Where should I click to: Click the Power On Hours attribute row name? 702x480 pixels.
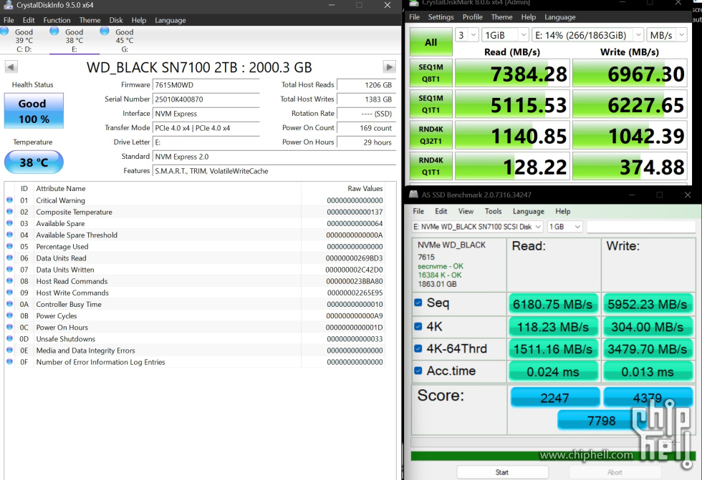coord(62,327)
